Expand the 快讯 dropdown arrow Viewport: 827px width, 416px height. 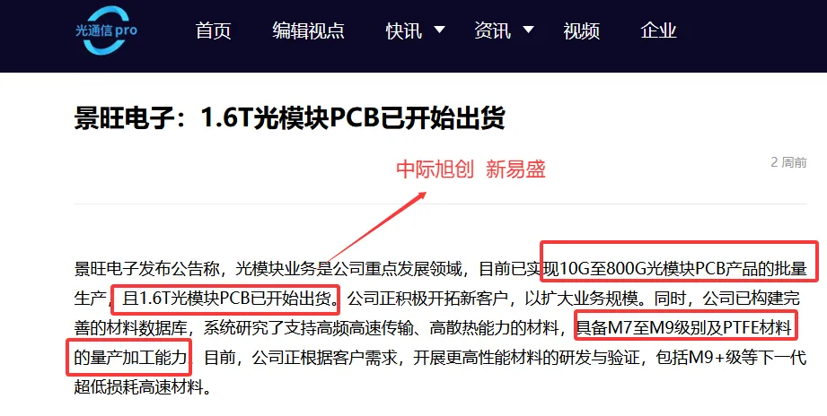pos(439,30)
